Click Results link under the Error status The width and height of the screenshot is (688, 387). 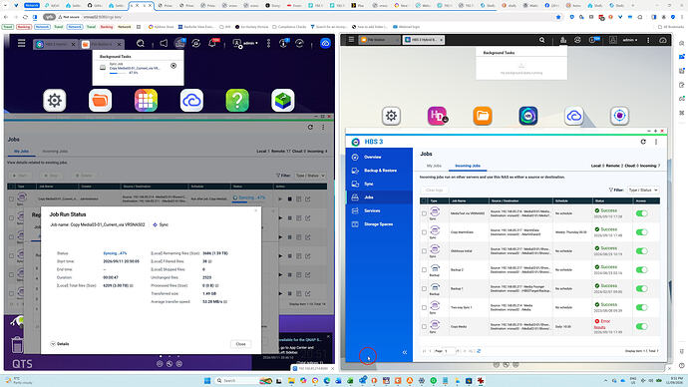pyautogui.click(x=599, y=327)
